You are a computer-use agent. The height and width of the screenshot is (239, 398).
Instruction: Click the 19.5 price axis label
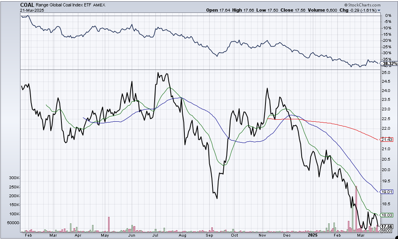[386, 181]
